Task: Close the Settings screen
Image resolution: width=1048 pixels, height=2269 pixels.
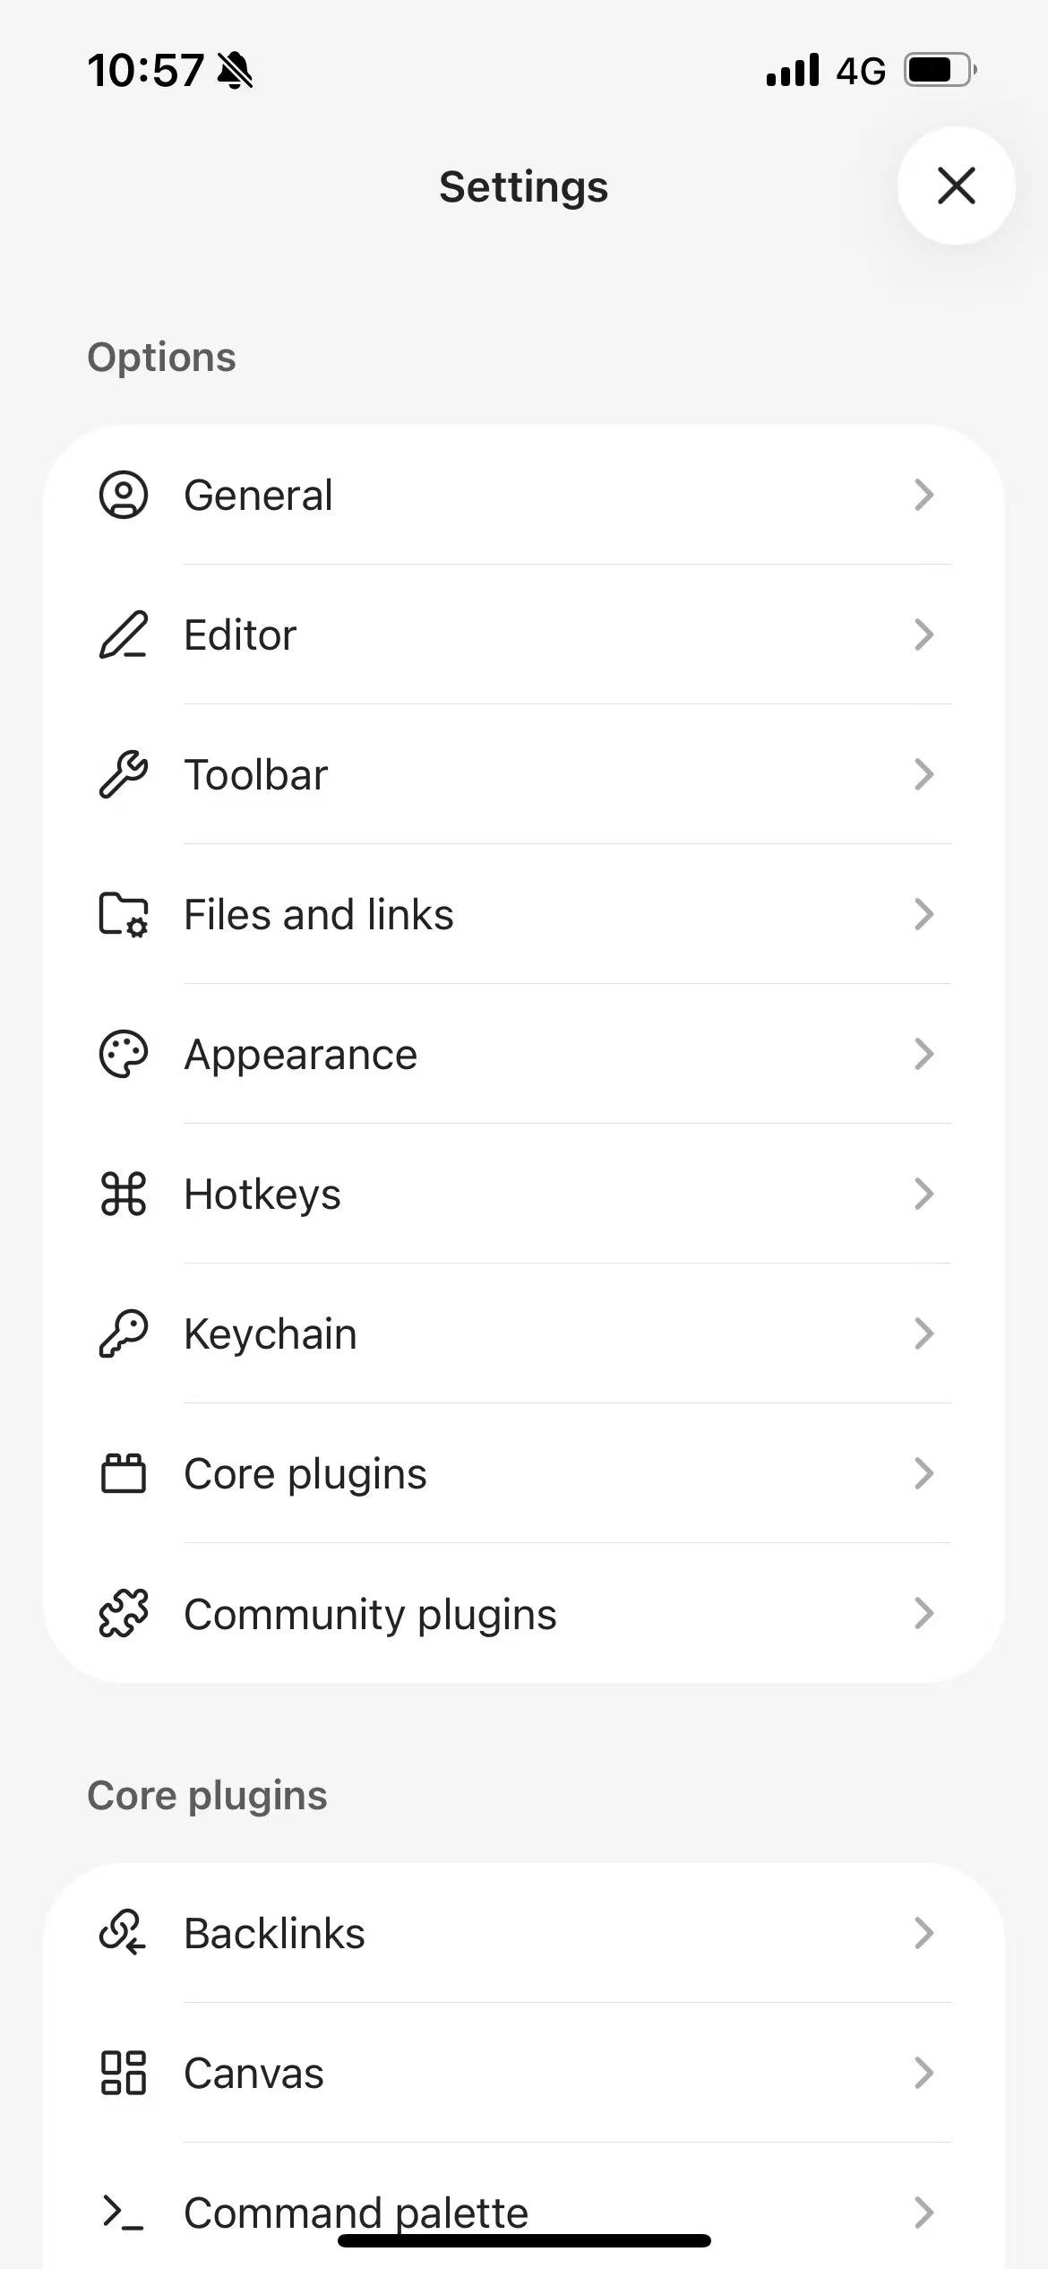Action: click(956, 185)
